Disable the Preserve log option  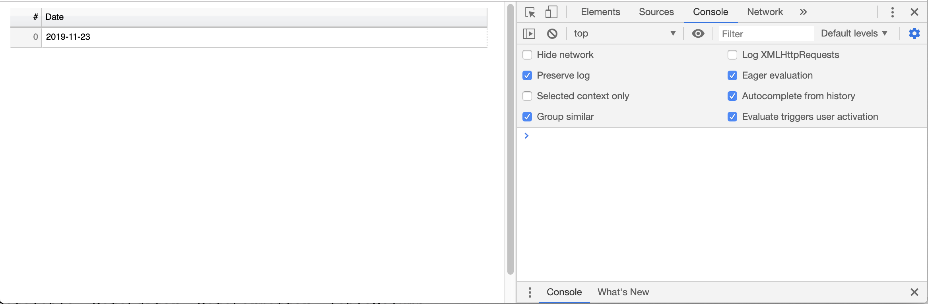click(528, 75)
